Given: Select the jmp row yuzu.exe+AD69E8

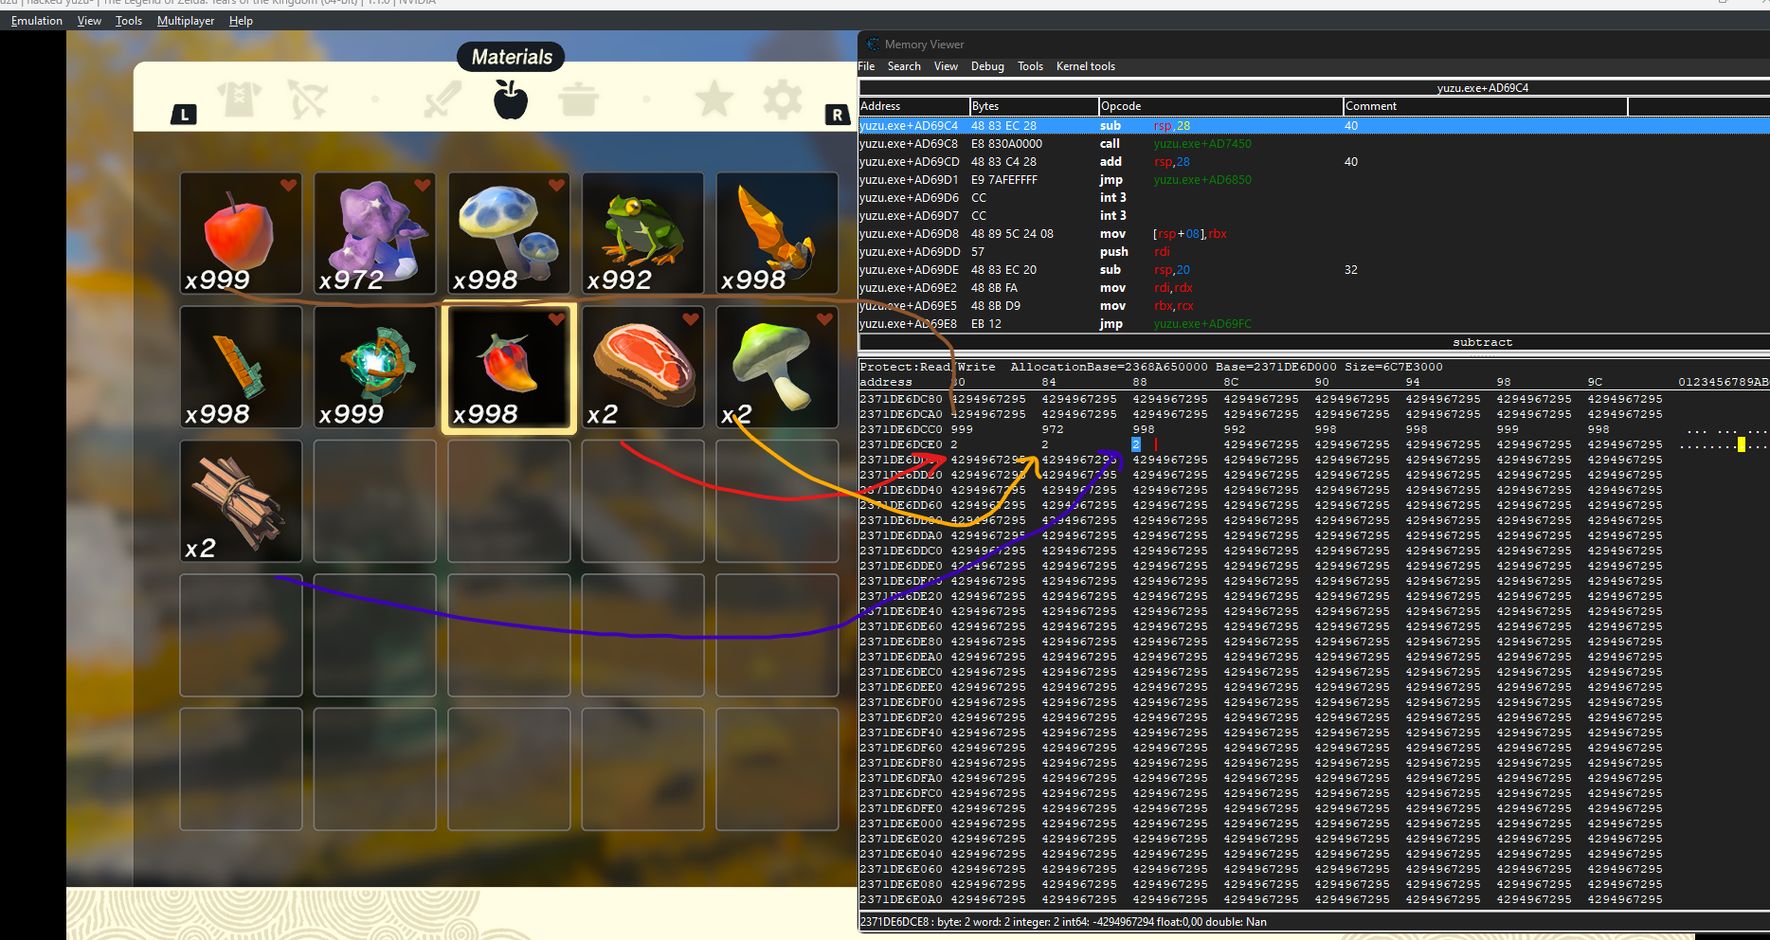Looking at the screenshot, I should [1313, 324].
